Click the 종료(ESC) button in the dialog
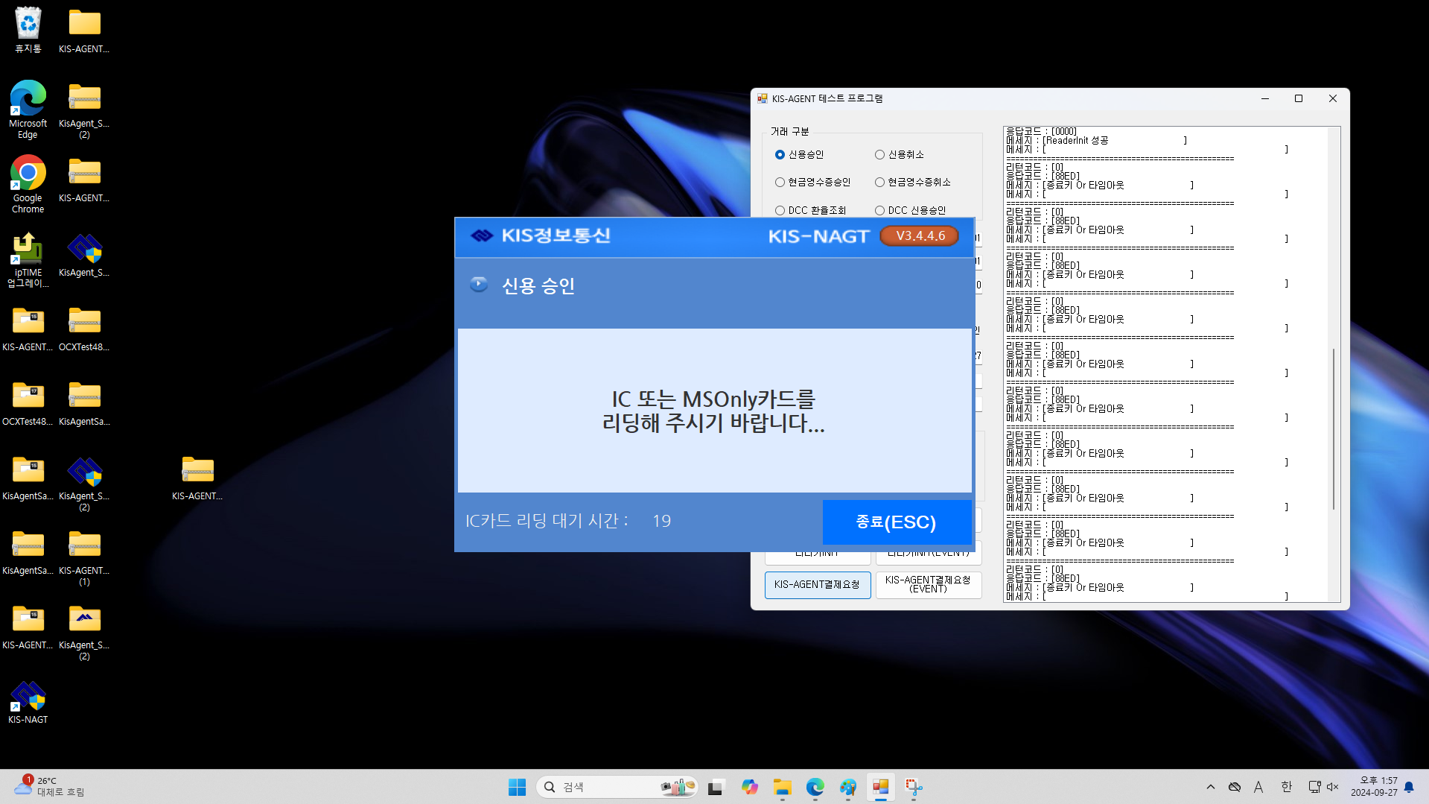 [x=896, y=522]
